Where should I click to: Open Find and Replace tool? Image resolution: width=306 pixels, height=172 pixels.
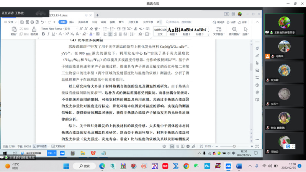(234, 31)
